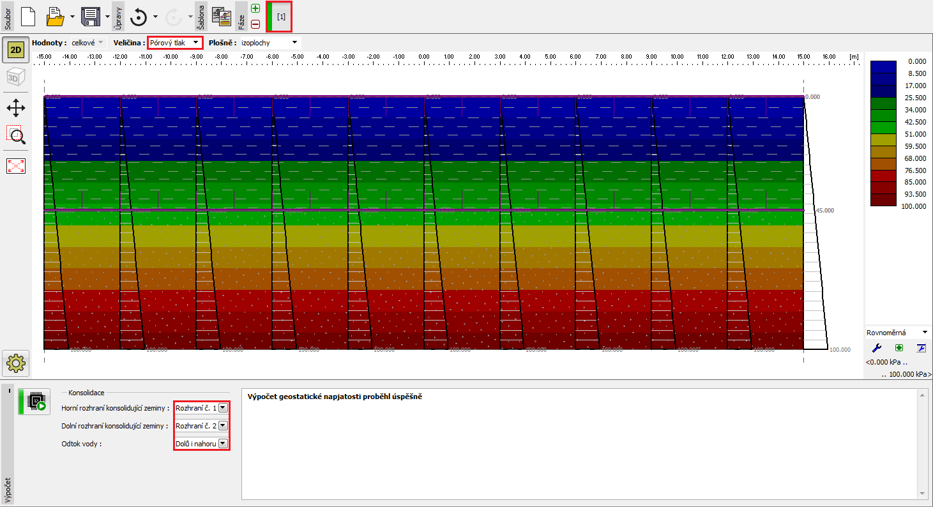Viewport: 933px width, 507px height.
Task: Open the Veličina 'Pórový tlak' dropdown
Action: tap(175, 43)
